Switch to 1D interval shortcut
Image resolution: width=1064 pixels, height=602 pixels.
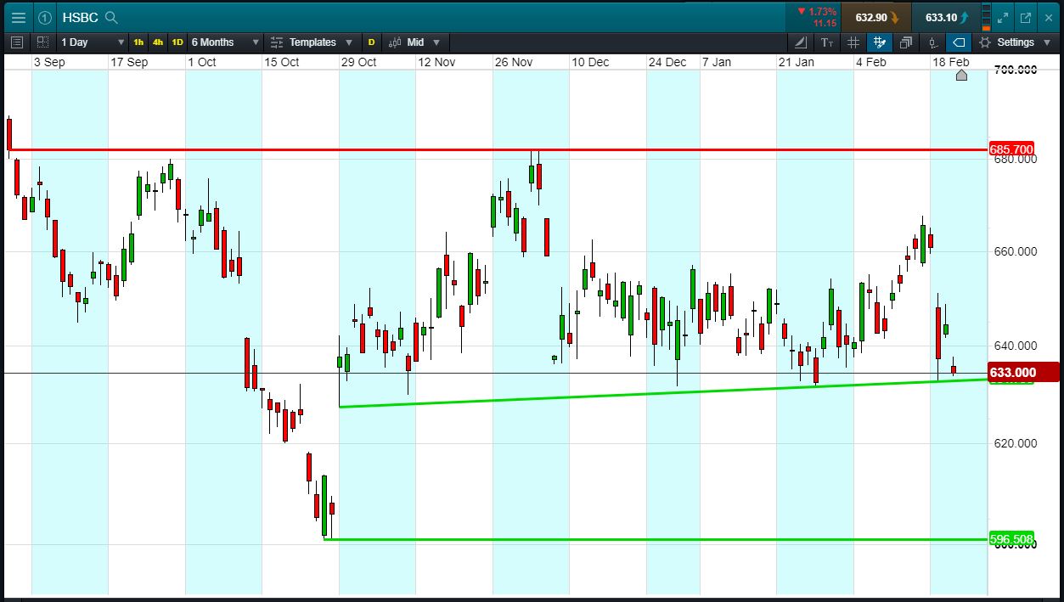point(177,42)
